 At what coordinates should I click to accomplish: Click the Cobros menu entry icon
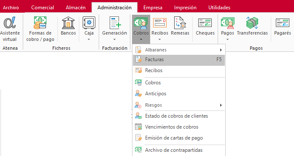(x=138, y=83)
